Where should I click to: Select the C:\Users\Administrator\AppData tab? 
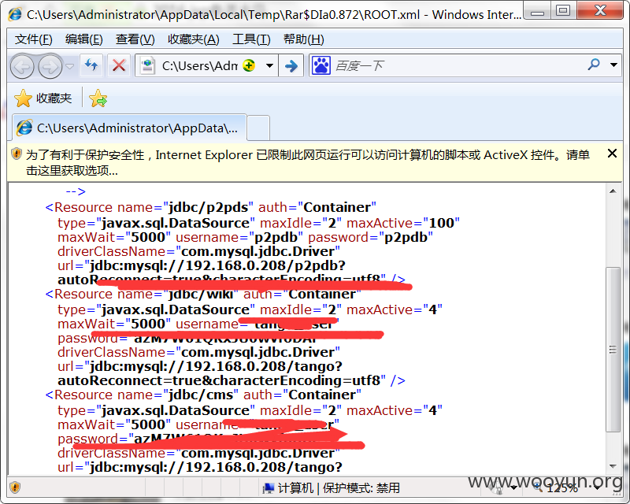click(x=129, y=128)
